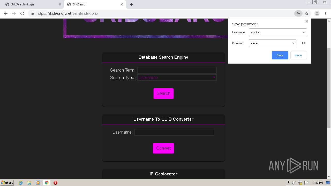
Task: Go forward with the forward arrow
Action: pyautogui.click(x=14, y=13)
